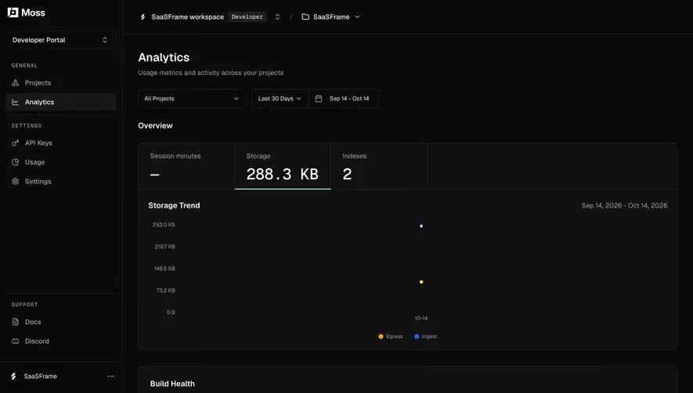Image resolution: width=693 pixels, height=393 pixels.
Task: Click the Moss logo icon
Action: pyautogui.click(x=13, y=13)
